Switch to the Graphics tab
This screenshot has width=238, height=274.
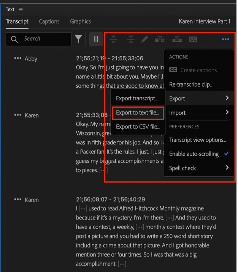[80, 21]
